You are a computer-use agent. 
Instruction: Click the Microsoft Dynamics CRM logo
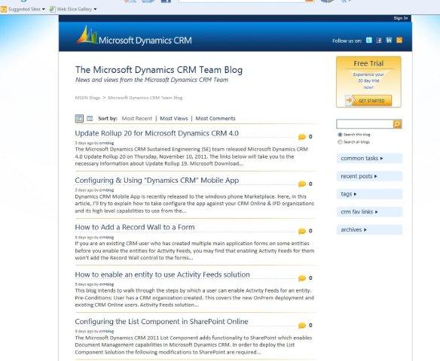tap(134, 36)
